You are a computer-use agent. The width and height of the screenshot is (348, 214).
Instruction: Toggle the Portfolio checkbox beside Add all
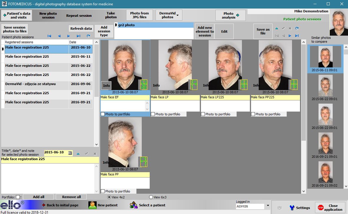pos(18,197)
